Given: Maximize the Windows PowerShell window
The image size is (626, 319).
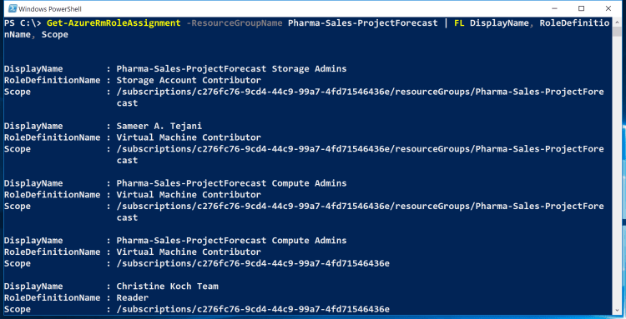Looking at the screenshot, I should (x=581, y=8).
